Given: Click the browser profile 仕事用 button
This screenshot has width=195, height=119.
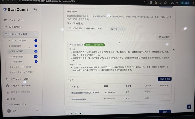Looking at the screenshot, I should click(x=185, y=3).
